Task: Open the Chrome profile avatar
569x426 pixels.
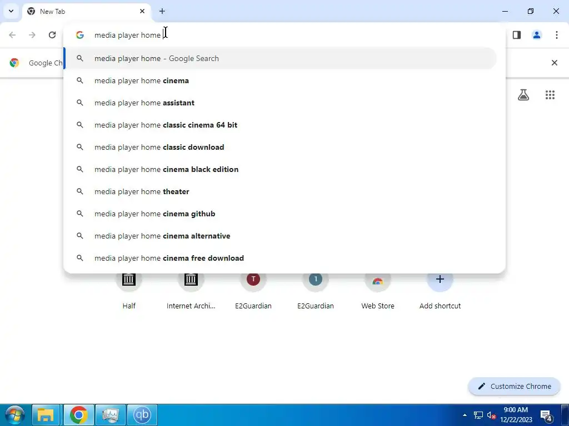Action: 537,35
